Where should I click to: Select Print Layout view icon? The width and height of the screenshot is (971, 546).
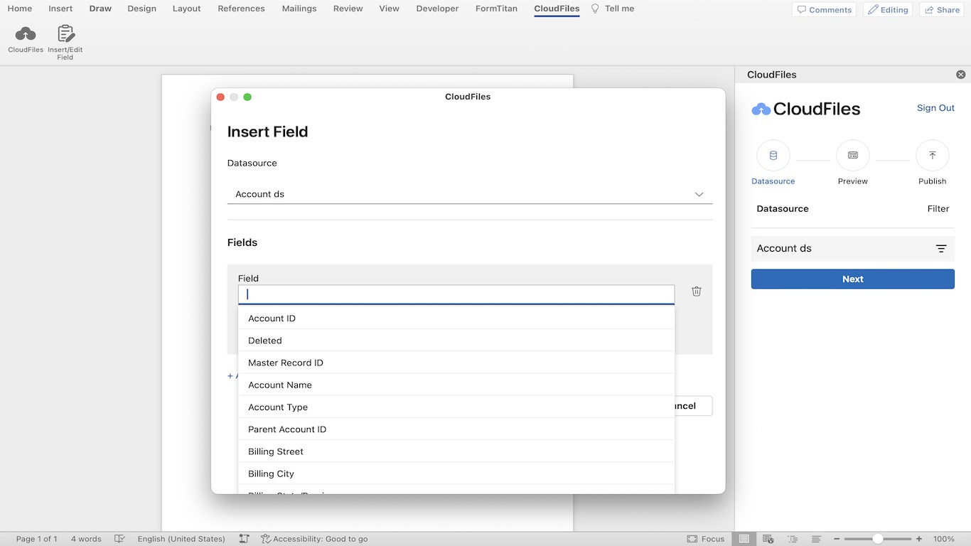point(744,539)
